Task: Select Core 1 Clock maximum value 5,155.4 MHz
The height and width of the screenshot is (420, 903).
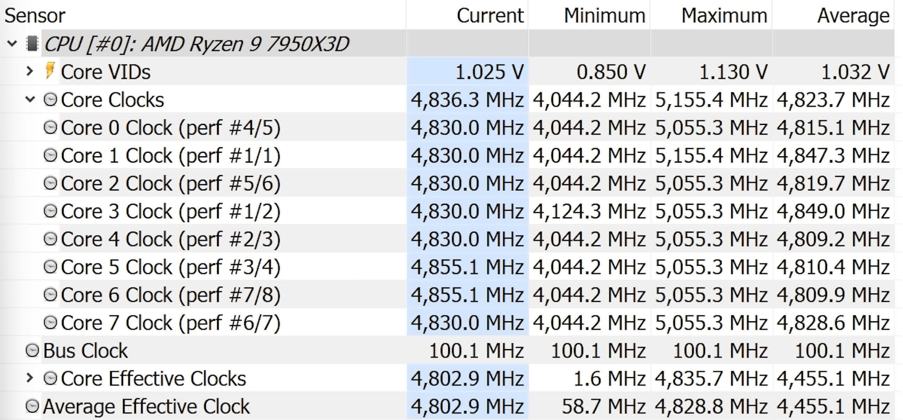Action: pos(711,156)
